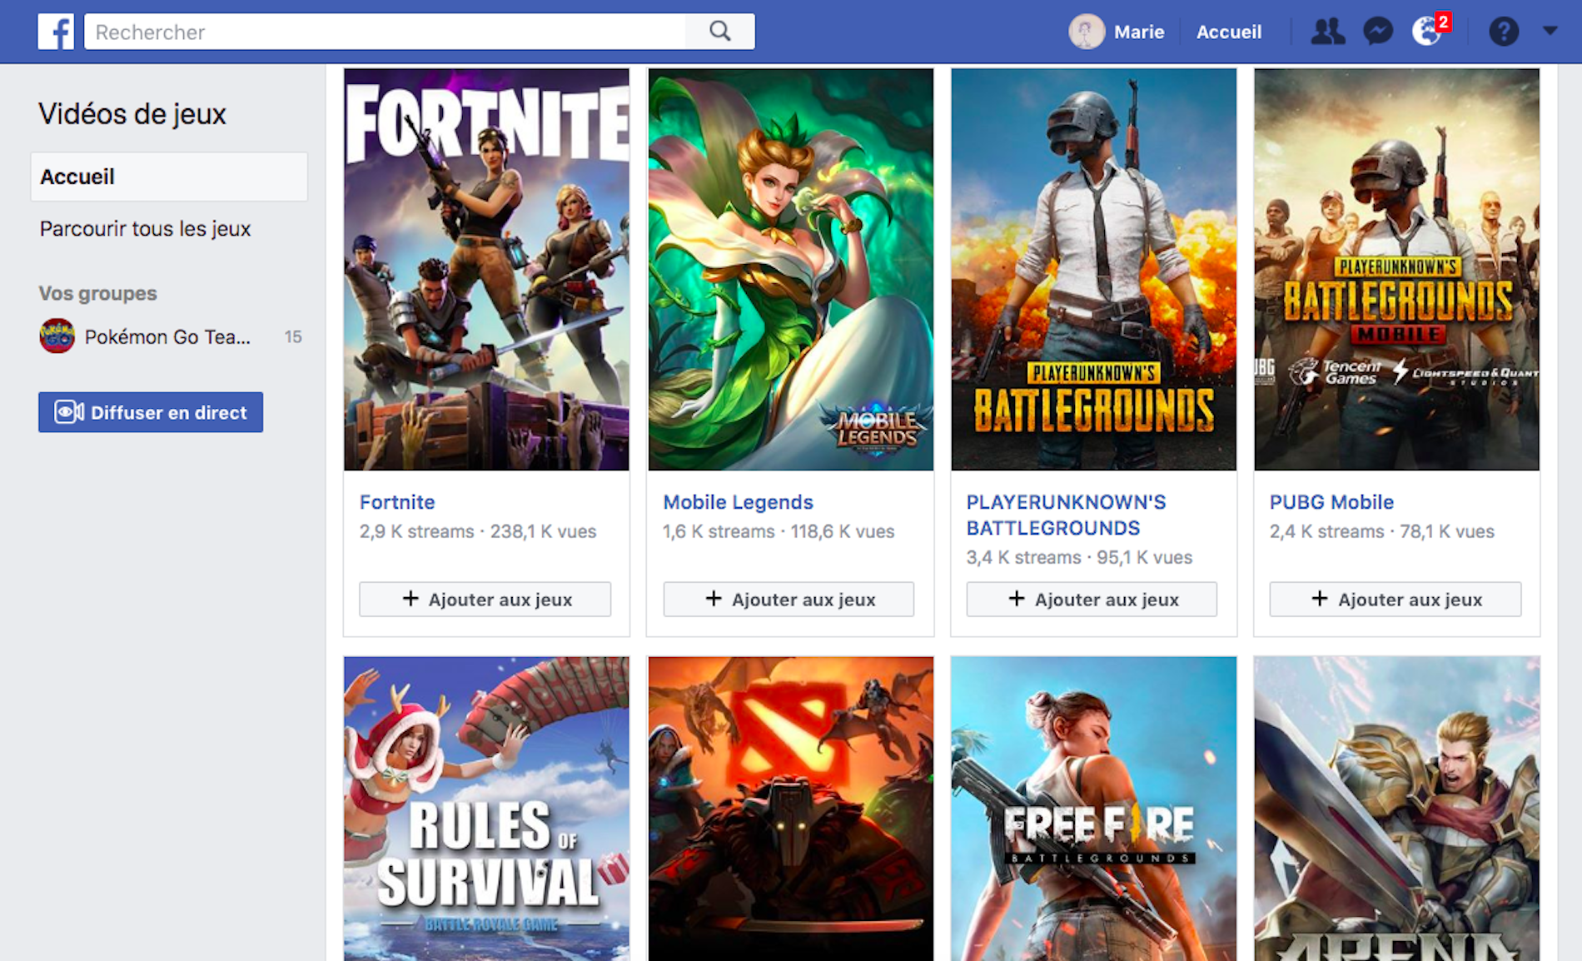The width and height of the screenshot is (1582, 961).
Task: Click the search magnifier button
Action: pos(720,32)
